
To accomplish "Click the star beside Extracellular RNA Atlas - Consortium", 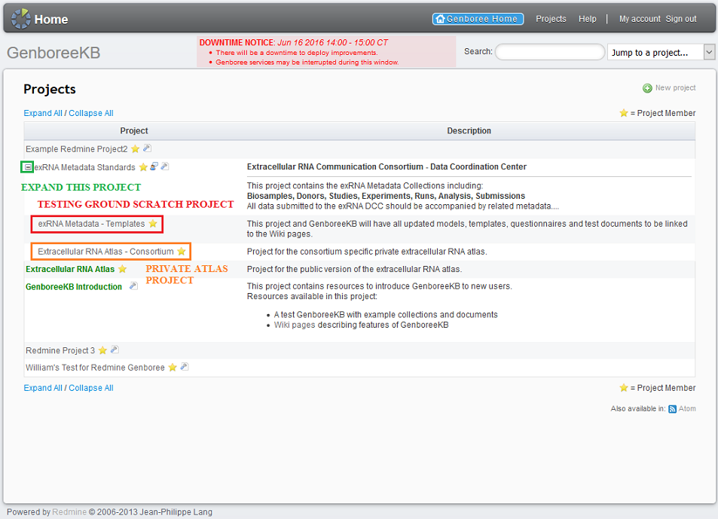I will point(181,252).
